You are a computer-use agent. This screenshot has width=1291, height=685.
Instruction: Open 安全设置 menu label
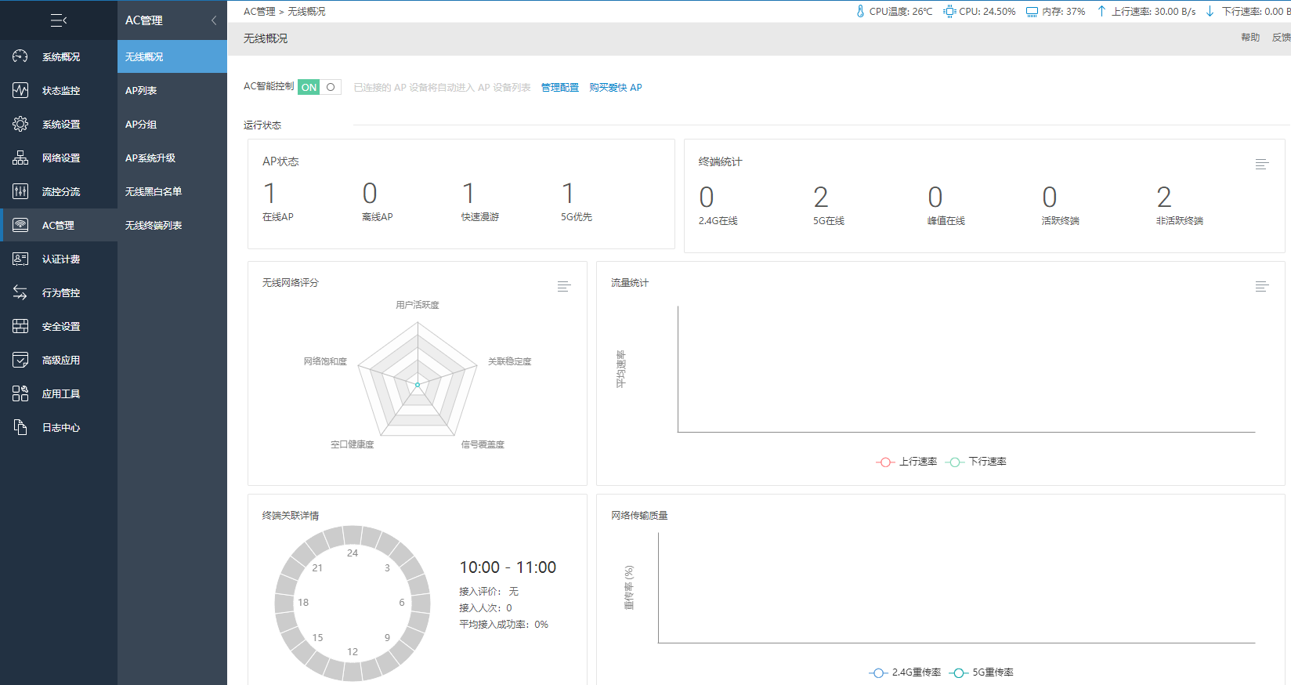coord(61,327)
